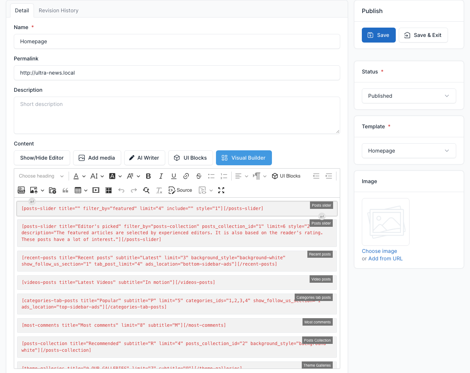Click the font background color icon
470x373 pixels.
(112, 176)
